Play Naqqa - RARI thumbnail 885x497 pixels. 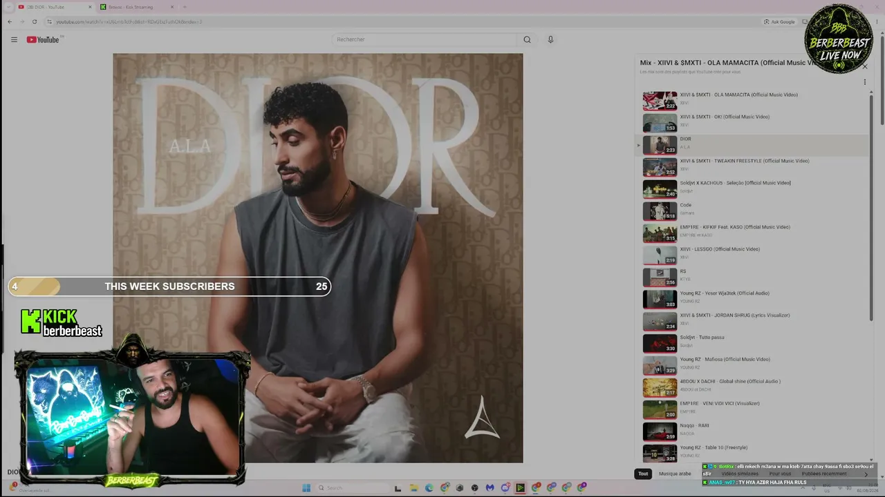[660, 432]
